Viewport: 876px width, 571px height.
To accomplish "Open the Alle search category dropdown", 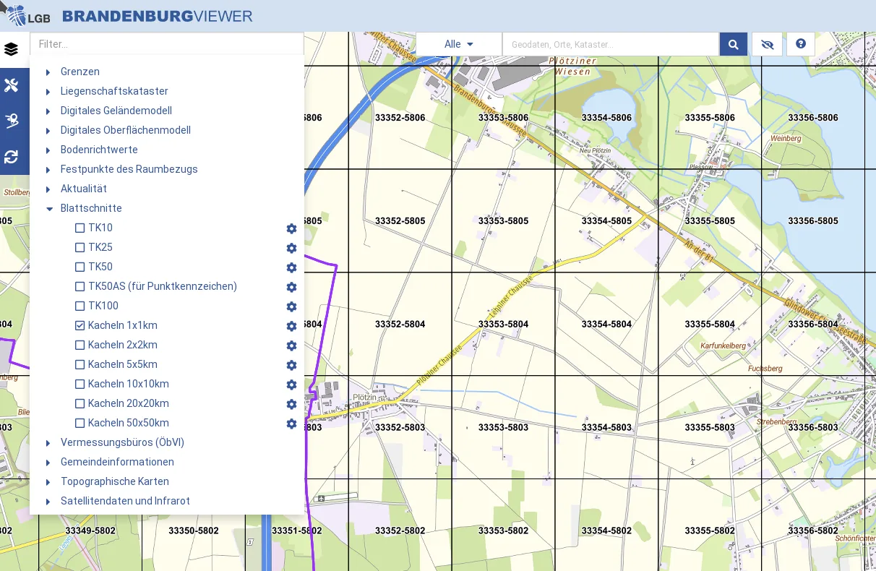I will [459, 44].
